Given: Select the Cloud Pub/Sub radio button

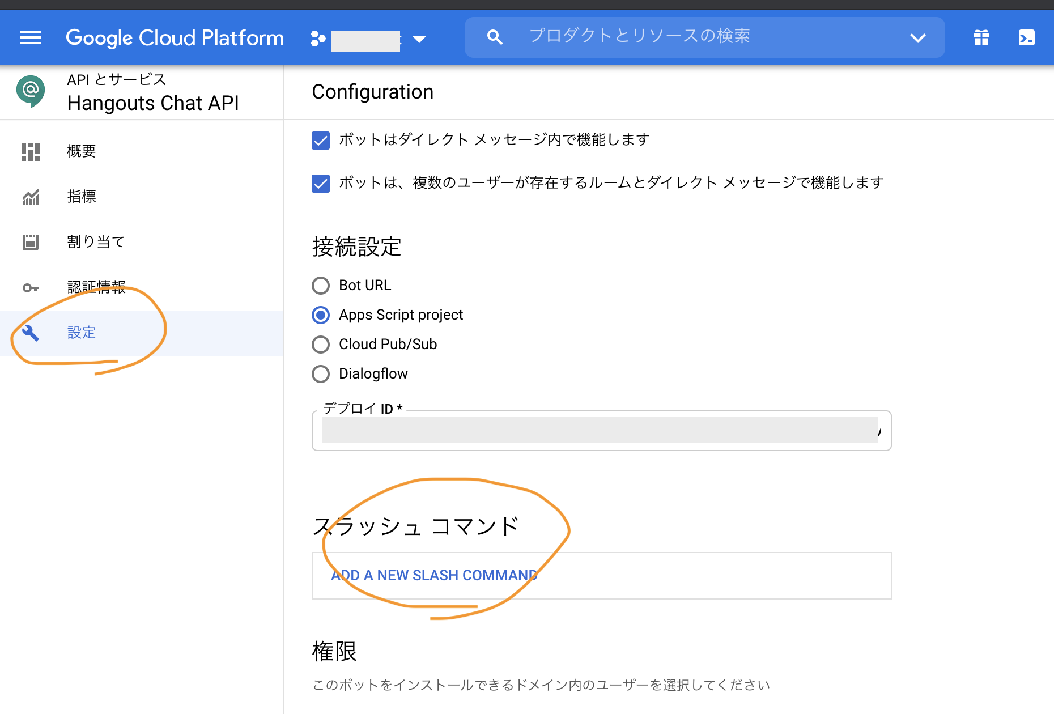Looking at the screenshot, I should click(321, 344).
